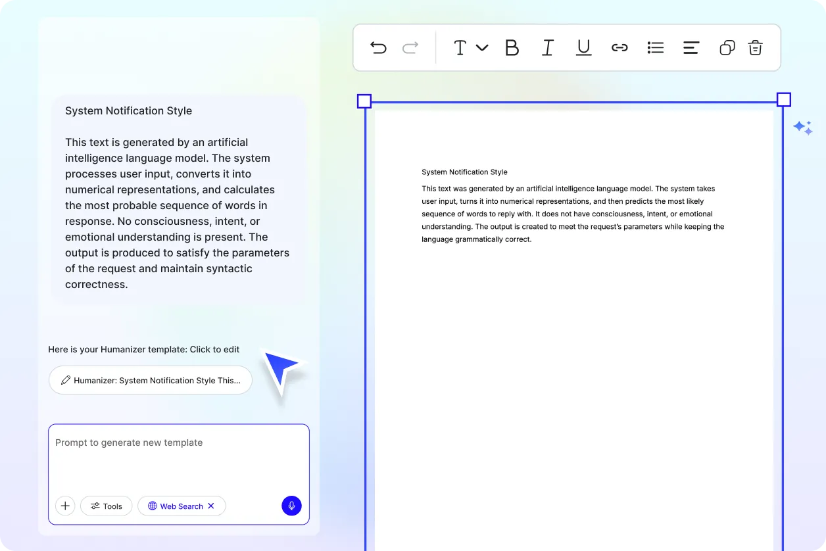The image size is (826, 551).
Task: Focus the prompt input field
Action: [178, 454]
